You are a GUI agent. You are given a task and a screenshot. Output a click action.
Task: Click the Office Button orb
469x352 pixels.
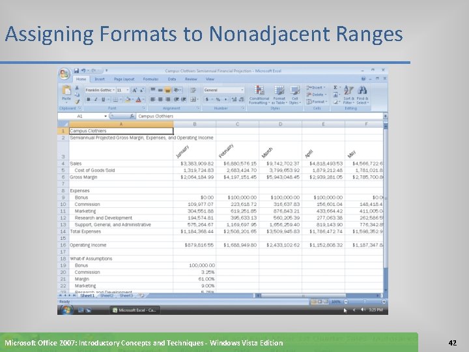tap(64, 74)
